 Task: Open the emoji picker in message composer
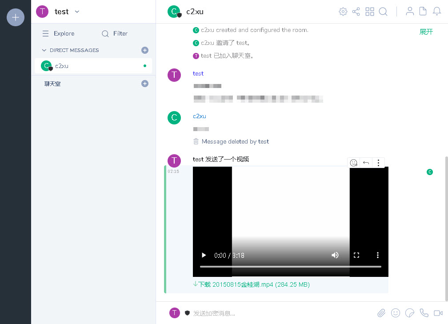395,313
